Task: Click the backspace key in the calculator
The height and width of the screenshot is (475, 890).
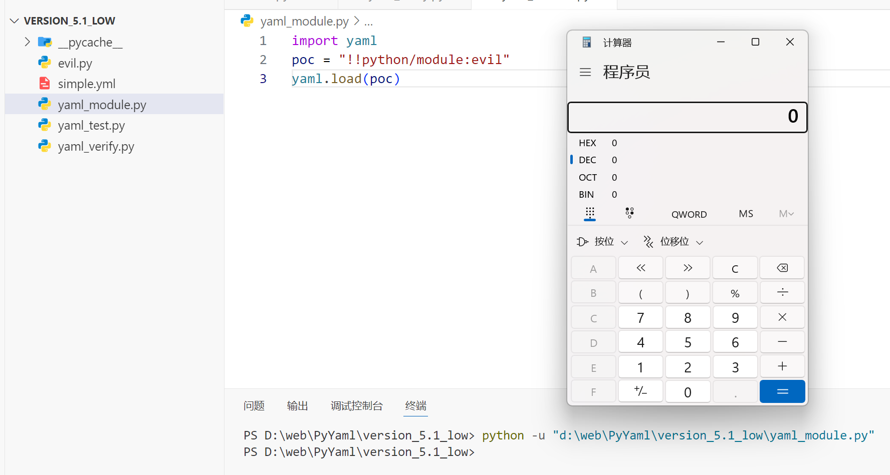Action: (782, 268)
